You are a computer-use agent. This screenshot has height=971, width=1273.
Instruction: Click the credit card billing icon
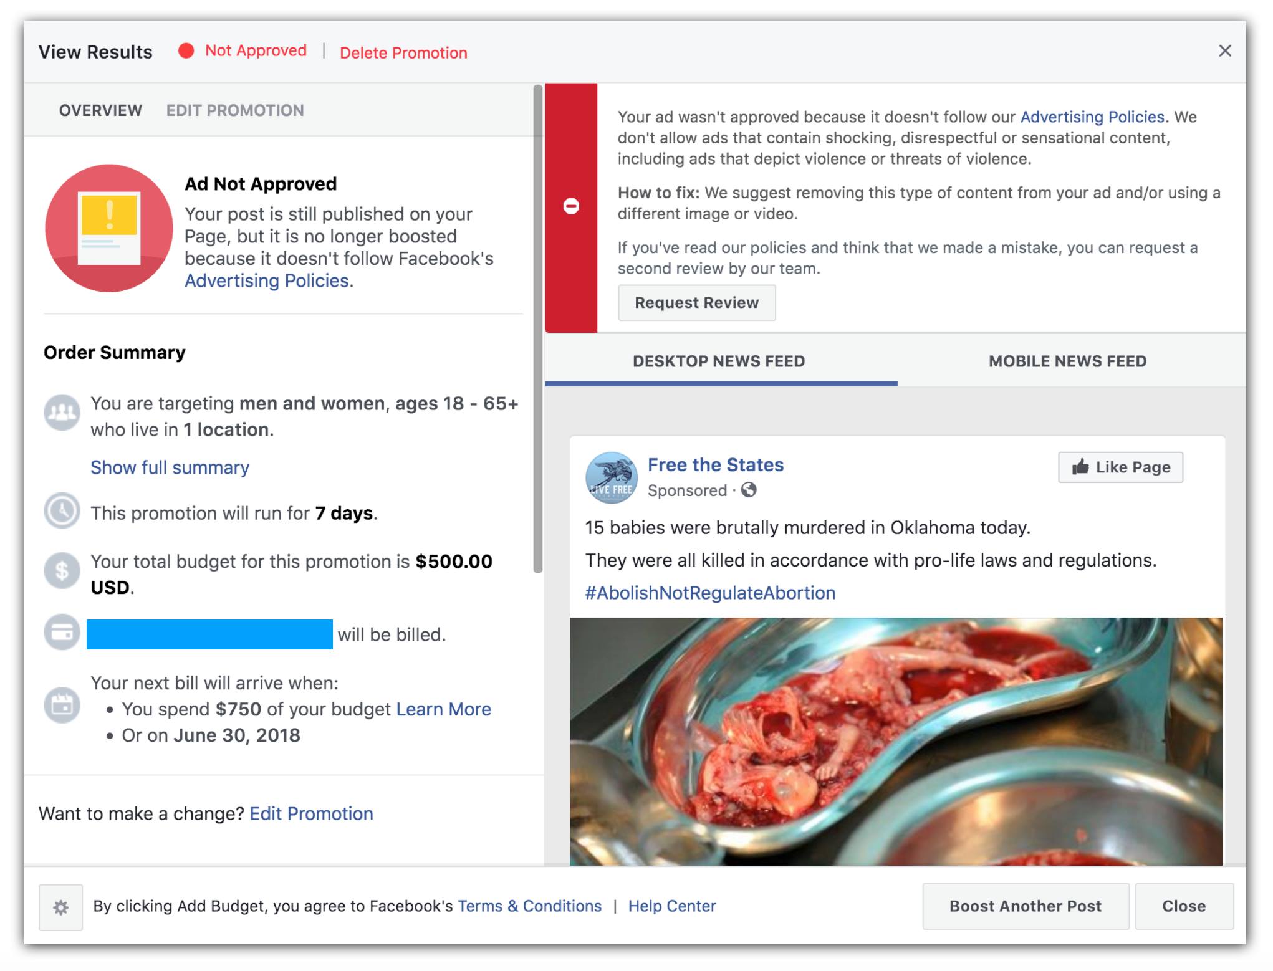point(62,633)
